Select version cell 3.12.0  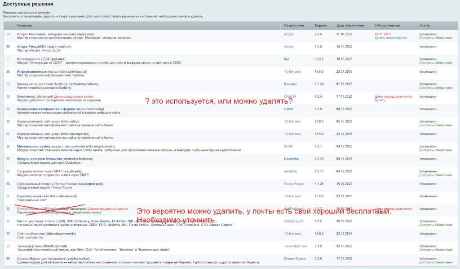pos(319,59)
